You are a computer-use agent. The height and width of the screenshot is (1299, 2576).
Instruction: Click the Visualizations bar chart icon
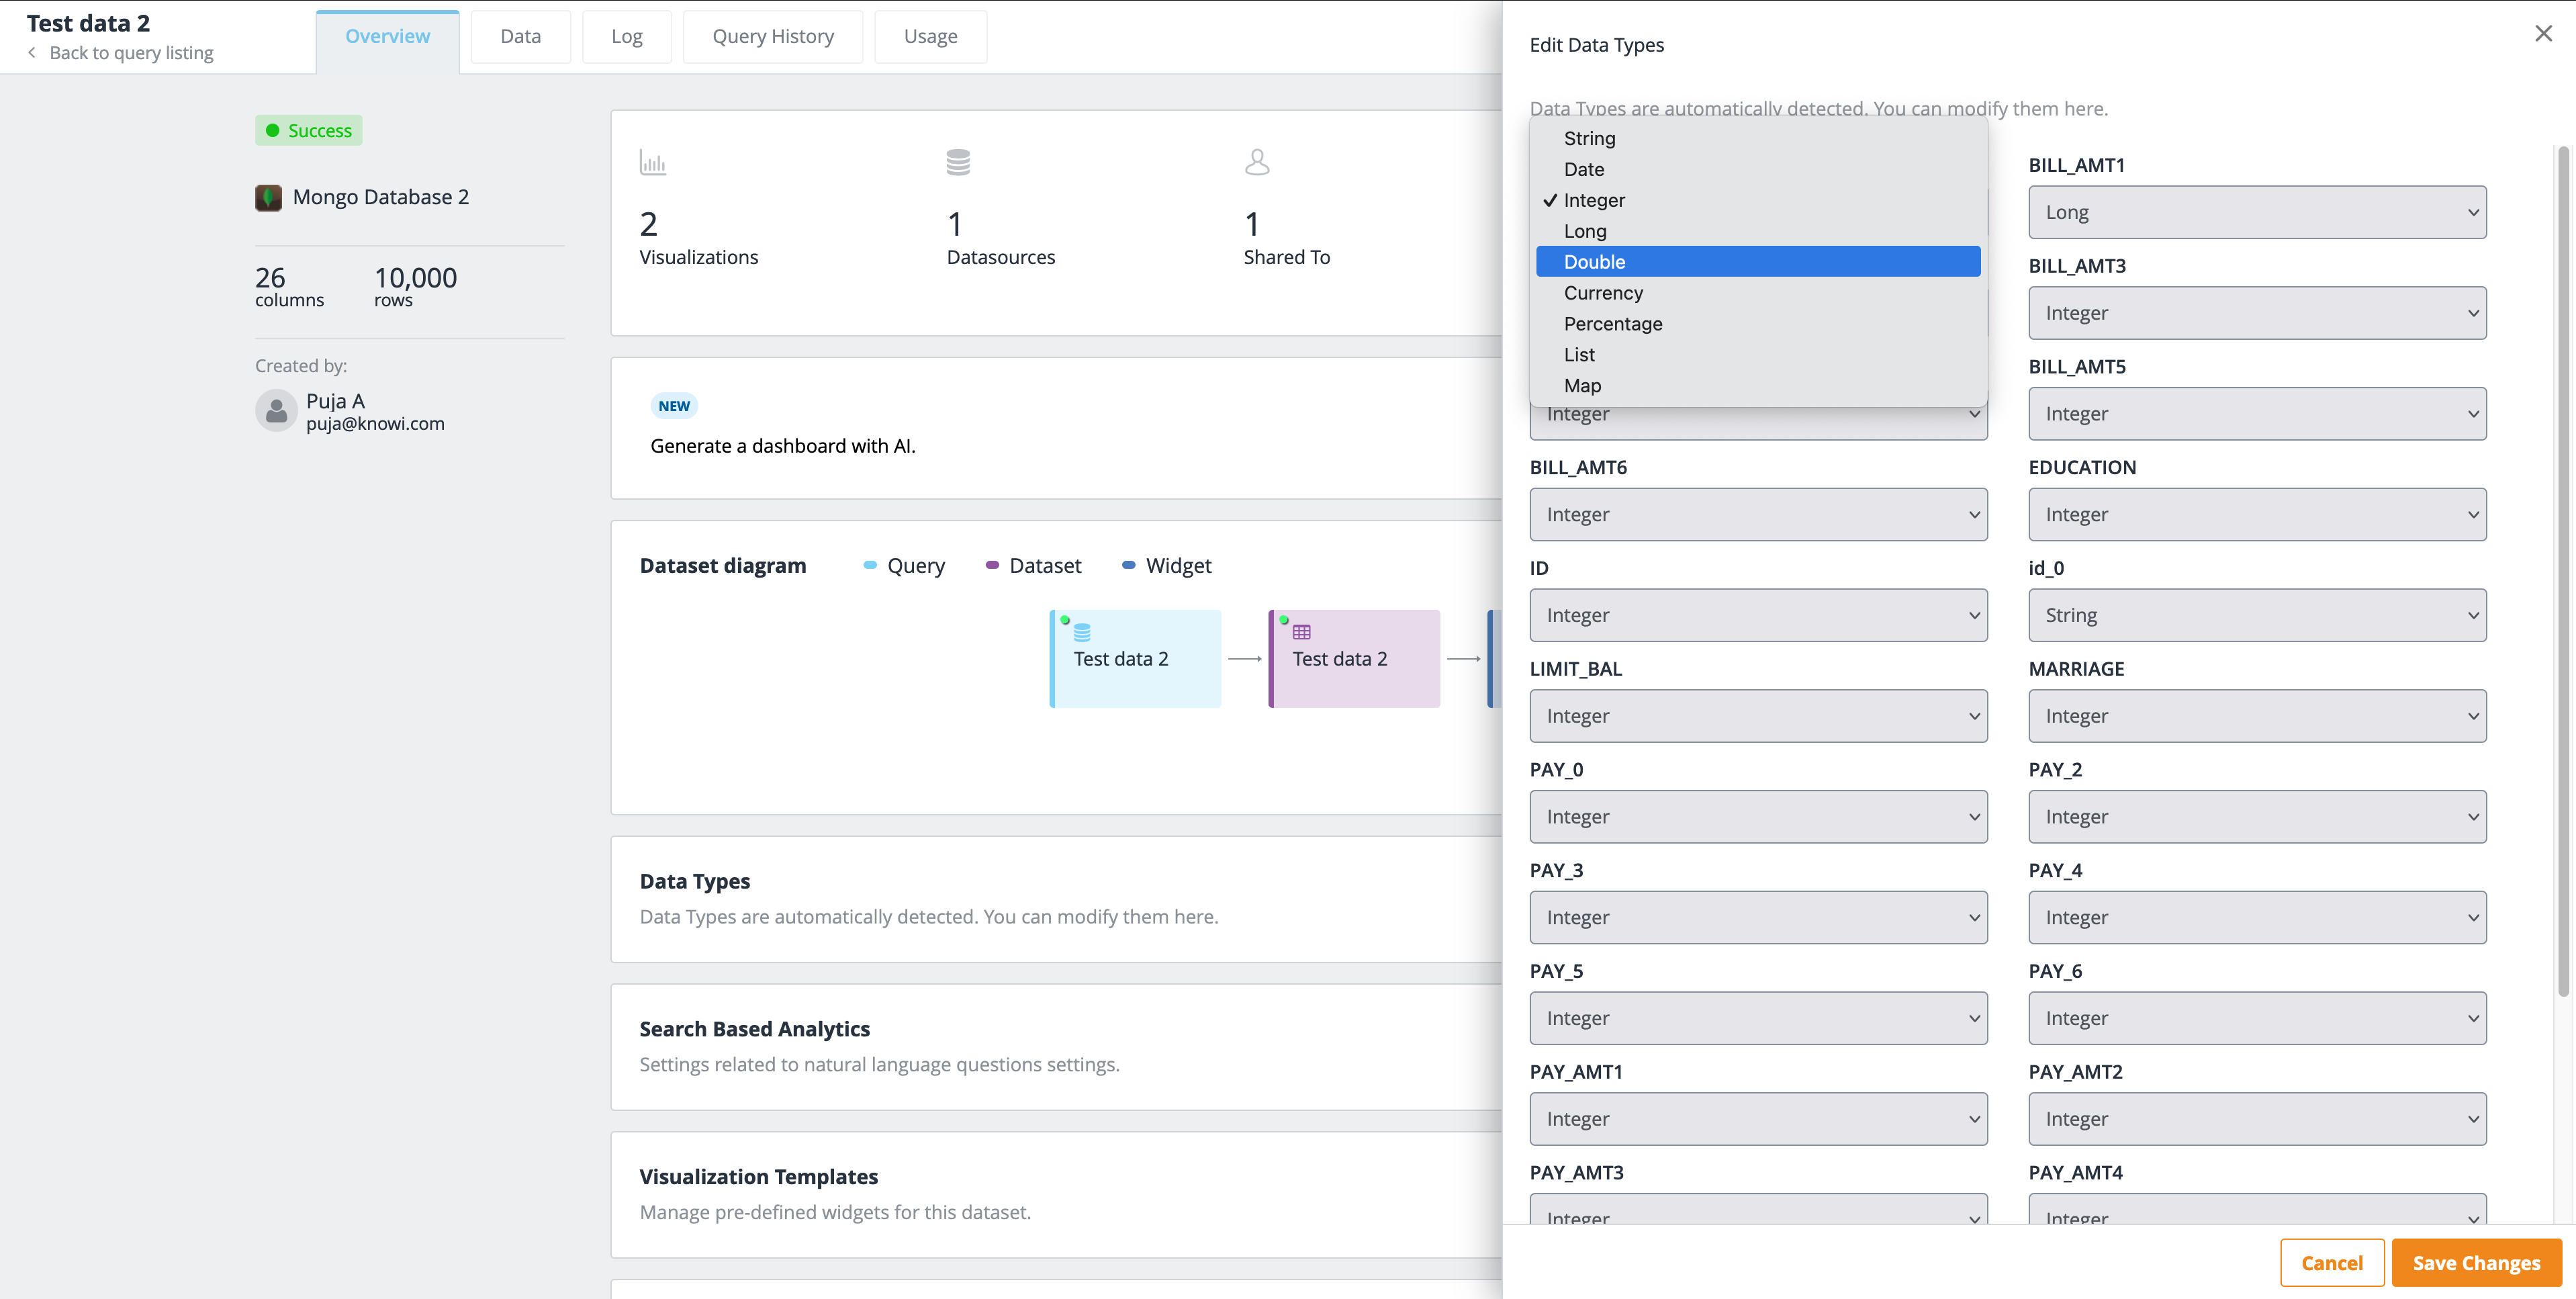click(x=653, y=161)
